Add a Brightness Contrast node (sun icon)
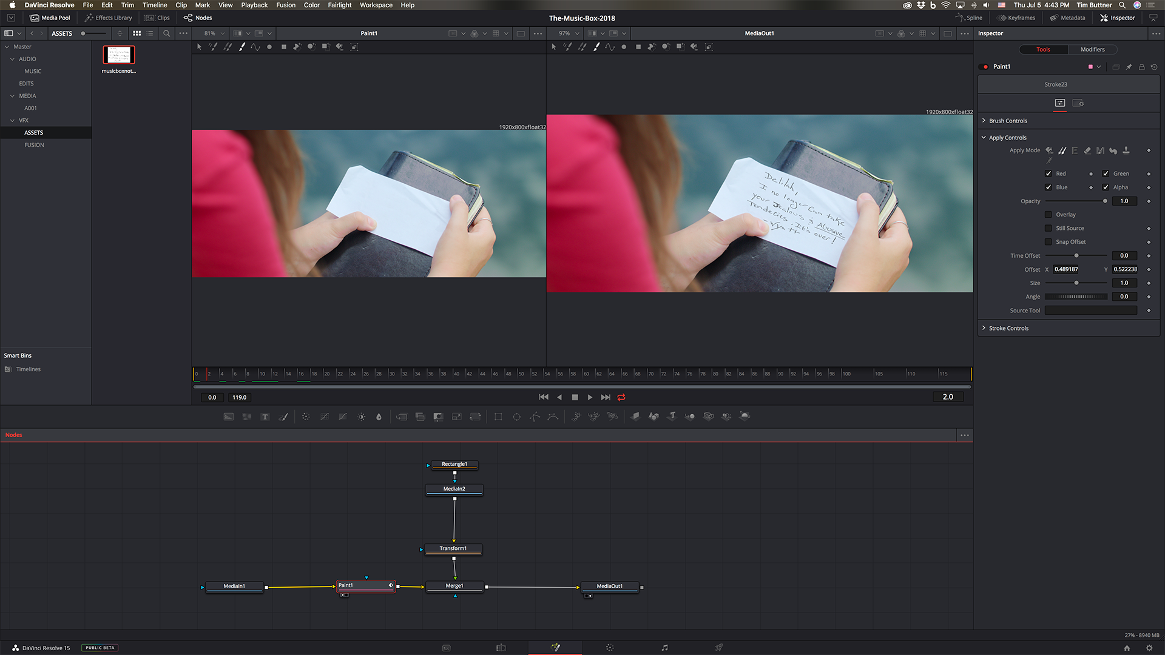Screen dimensions: 1165x655 pos(362,417)
